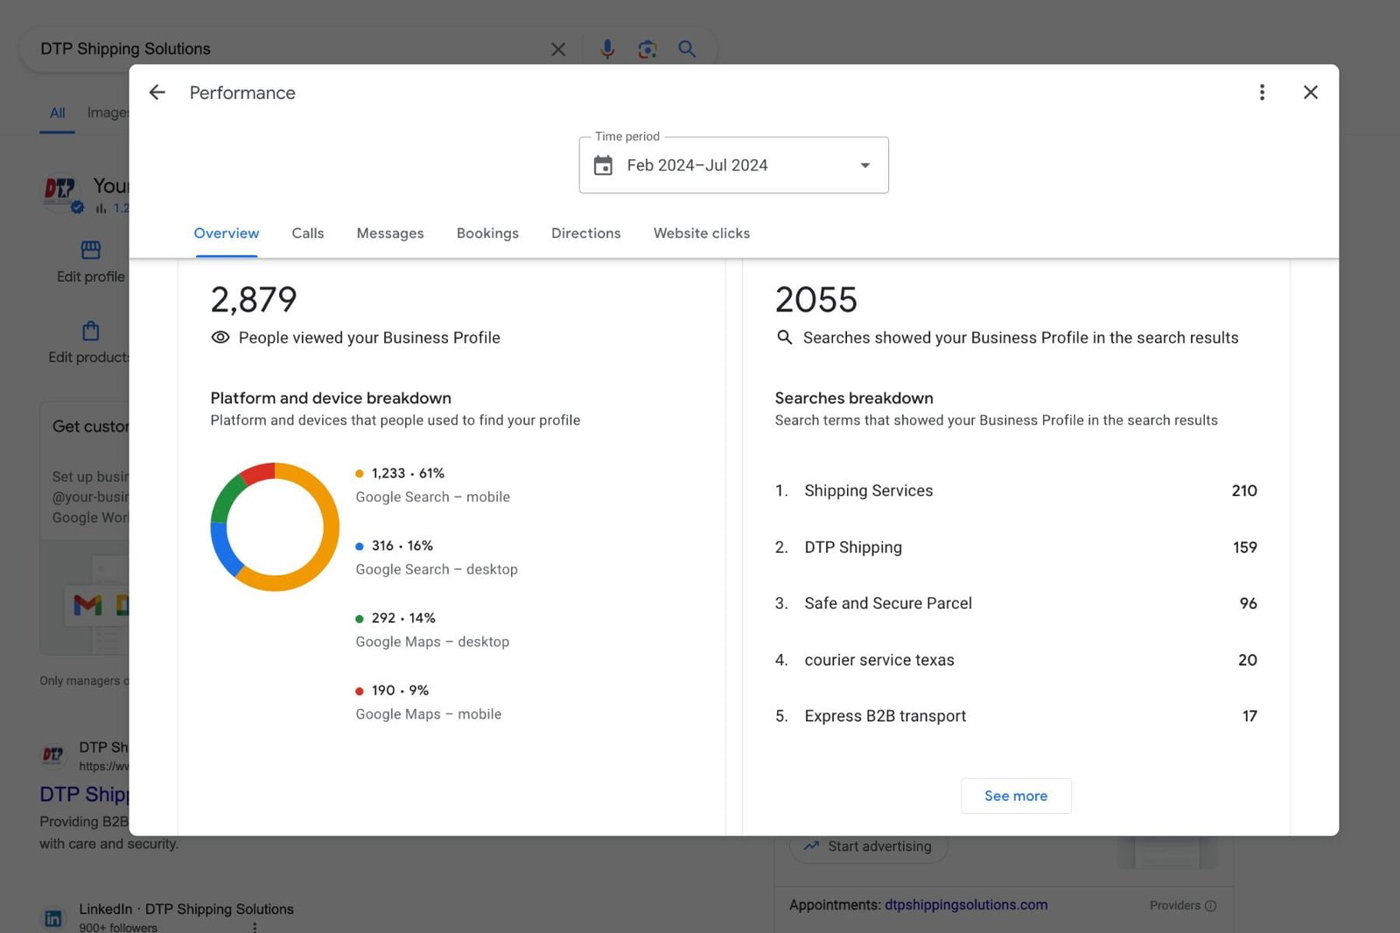
Task: Select the DTP Shipping search term row
Action: tap(1016, 547)
